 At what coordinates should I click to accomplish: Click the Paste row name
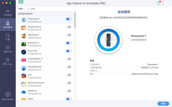30,99
